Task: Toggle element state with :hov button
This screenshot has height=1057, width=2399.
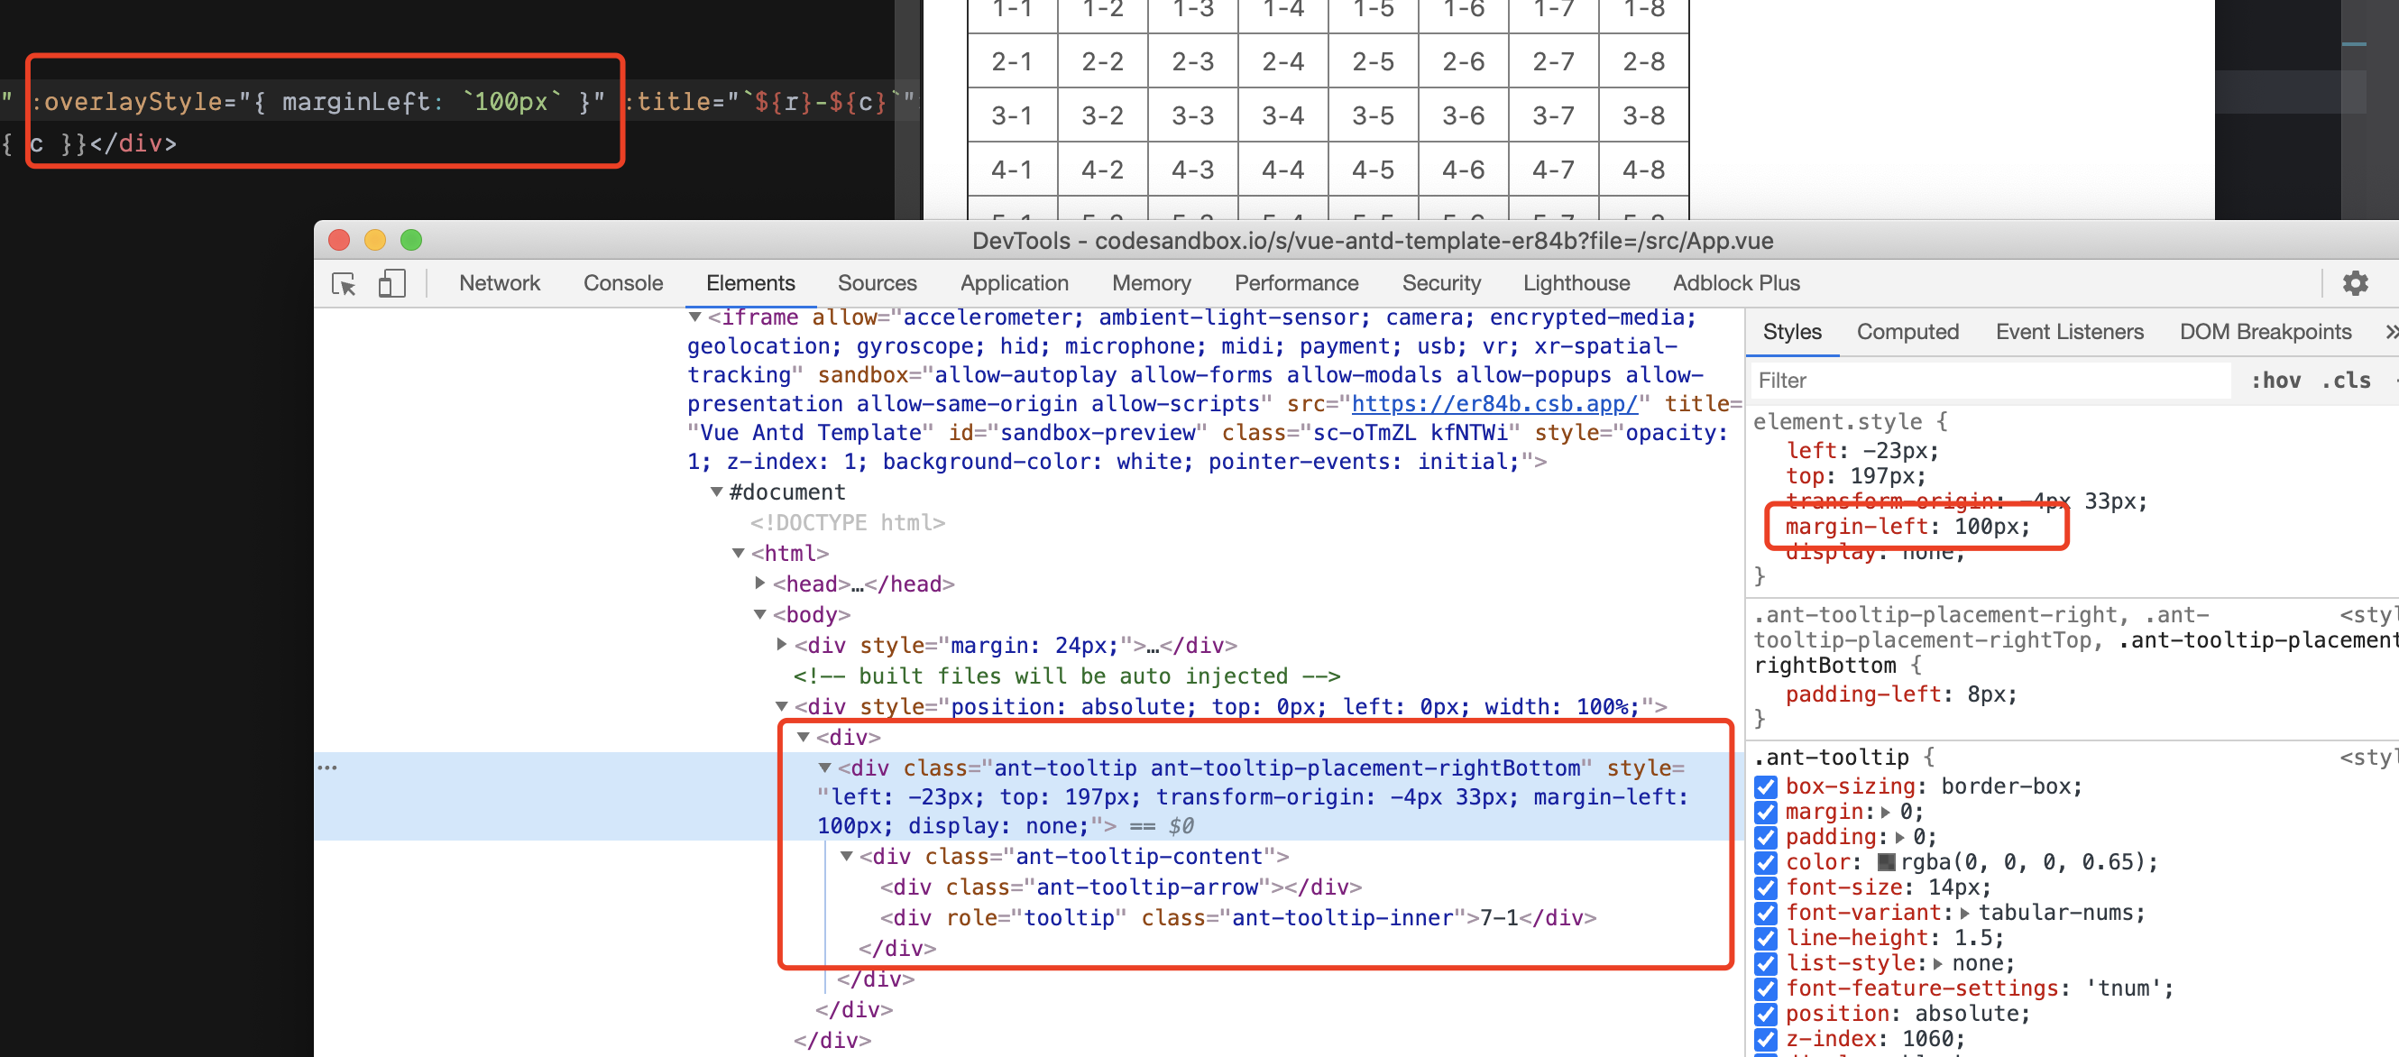Action: pos(2278,380)
